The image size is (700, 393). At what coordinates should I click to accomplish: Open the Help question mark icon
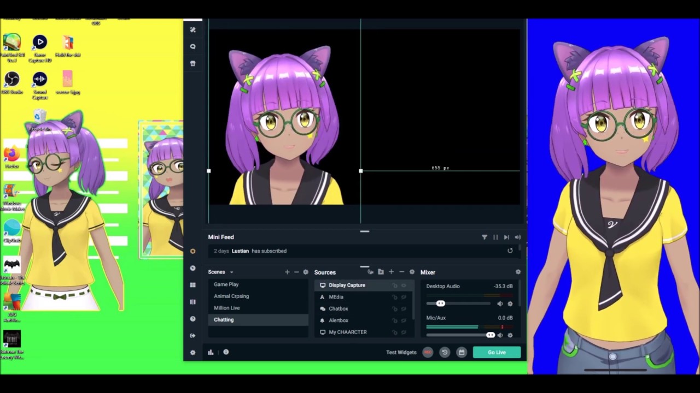point(192,319)
